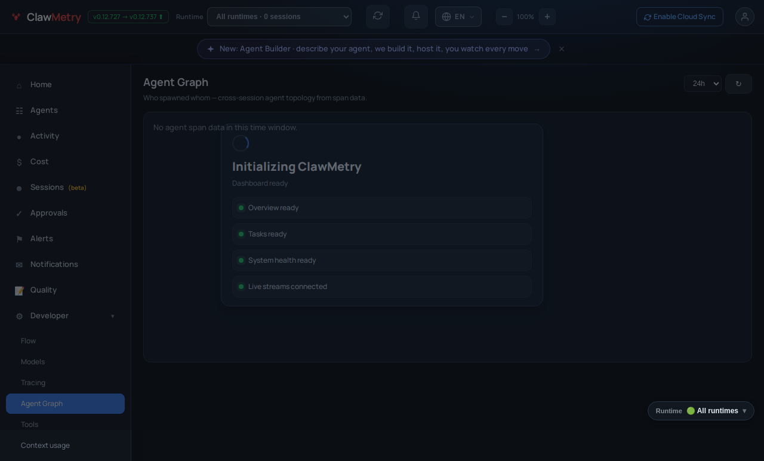Open the notifications bell icon

(x=416, y=16)
